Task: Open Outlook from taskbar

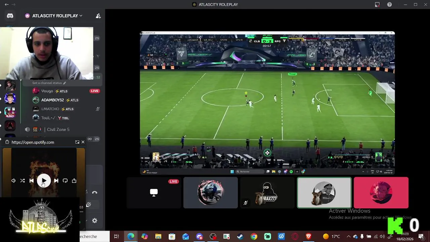Action: tap(186, 237)
